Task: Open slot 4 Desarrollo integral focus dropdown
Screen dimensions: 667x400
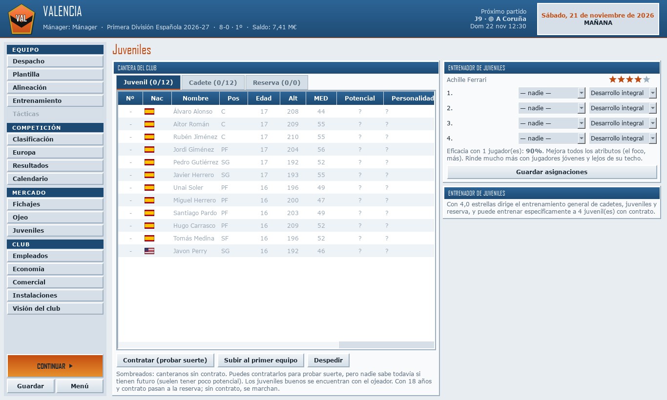Action: click(x=623, y=139)
